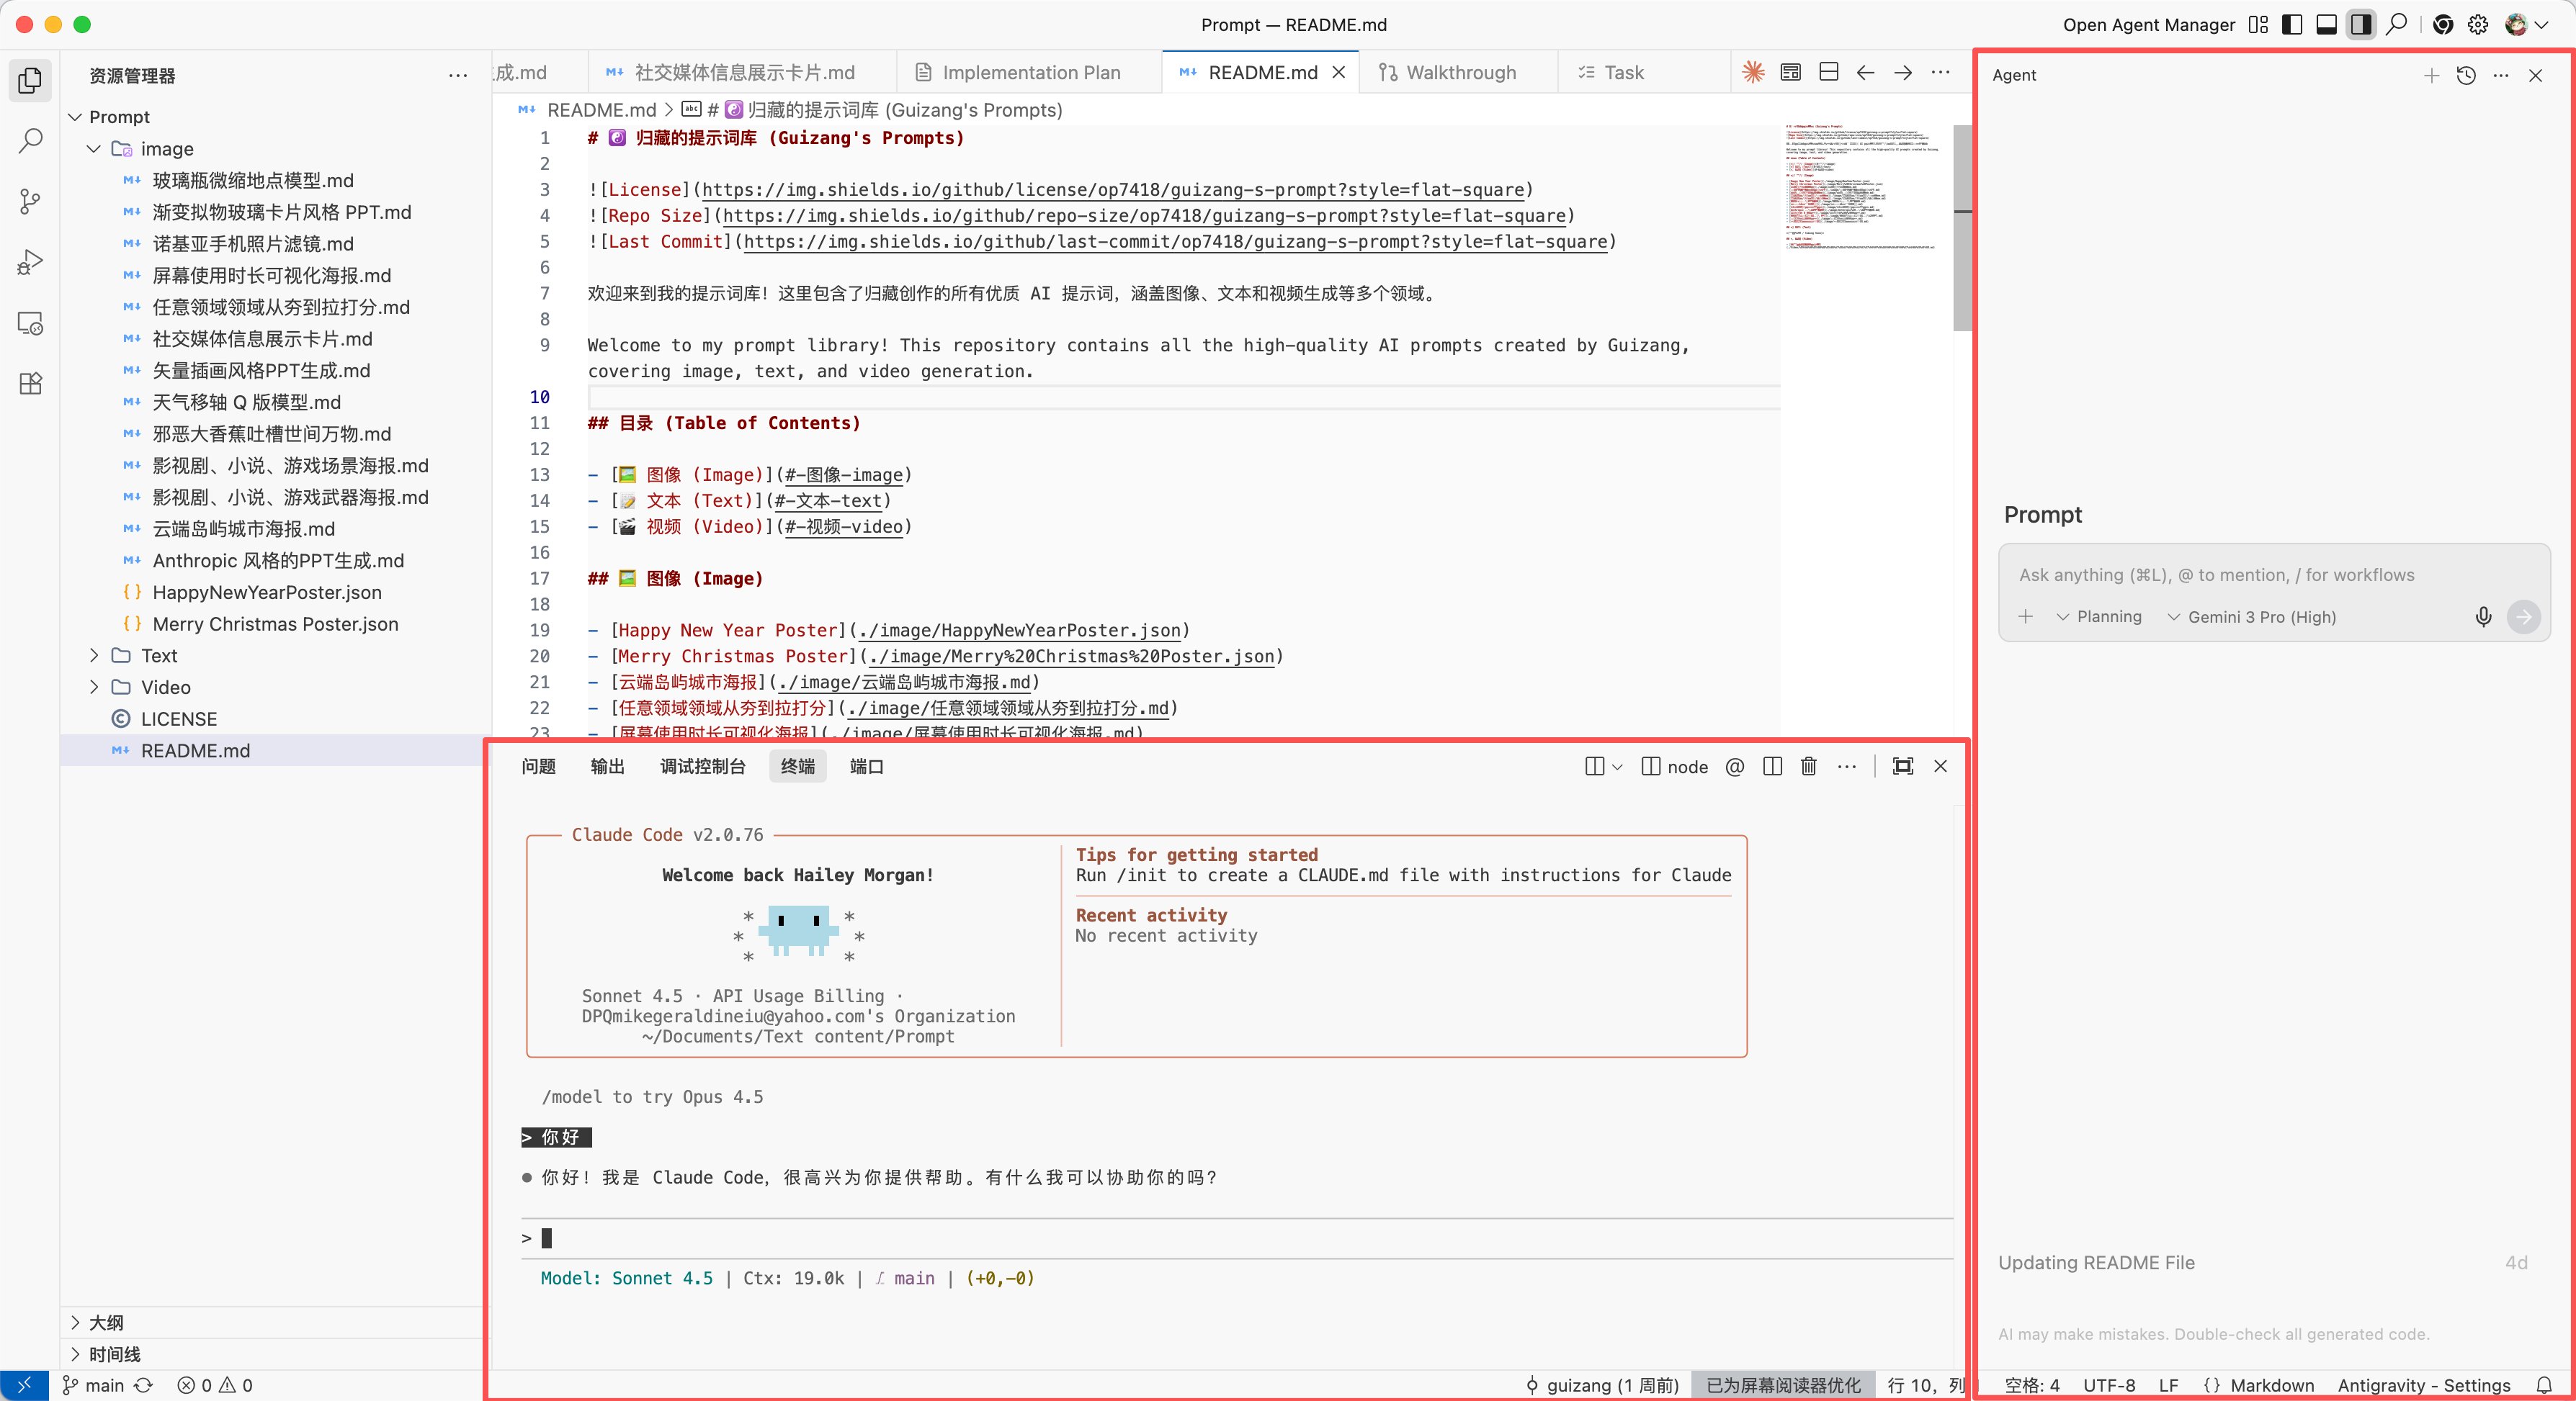Viewport: 2576px width, 1401px height.
Task: Open the Updating README File conversation
Action: pyautogui.click(x=2096, y=1262)
